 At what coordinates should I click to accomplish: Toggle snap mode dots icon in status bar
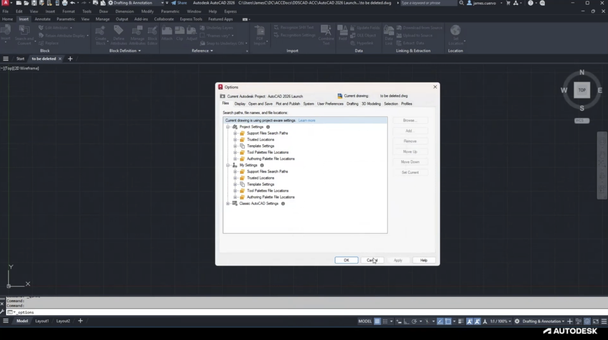click(385, 321)
